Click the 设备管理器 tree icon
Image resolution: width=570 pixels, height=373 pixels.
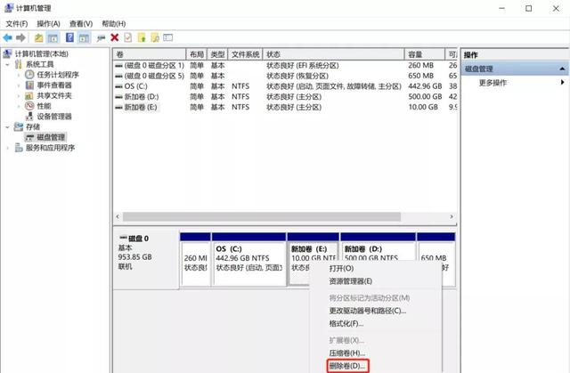(29, 117)
